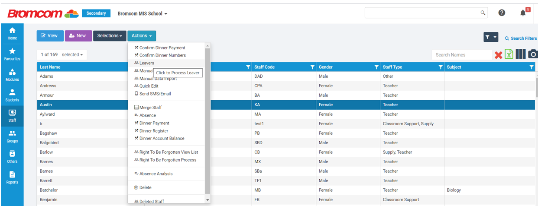Click the New staff button

click(x=78, y=36)
